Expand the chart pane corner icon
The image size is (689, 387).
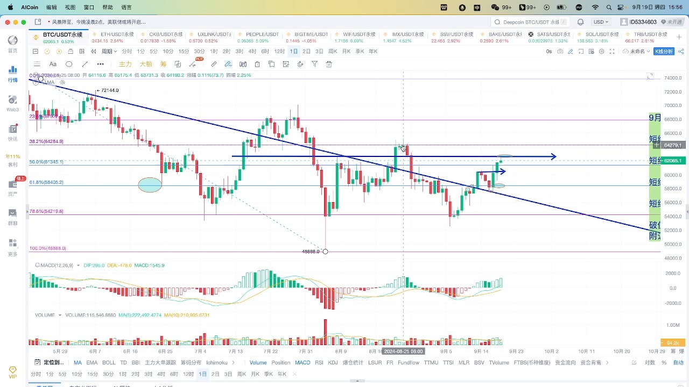point(650,76)
